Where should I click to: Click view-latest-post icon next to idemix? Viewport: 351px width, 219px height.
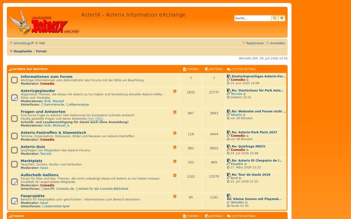coord(244,115)
